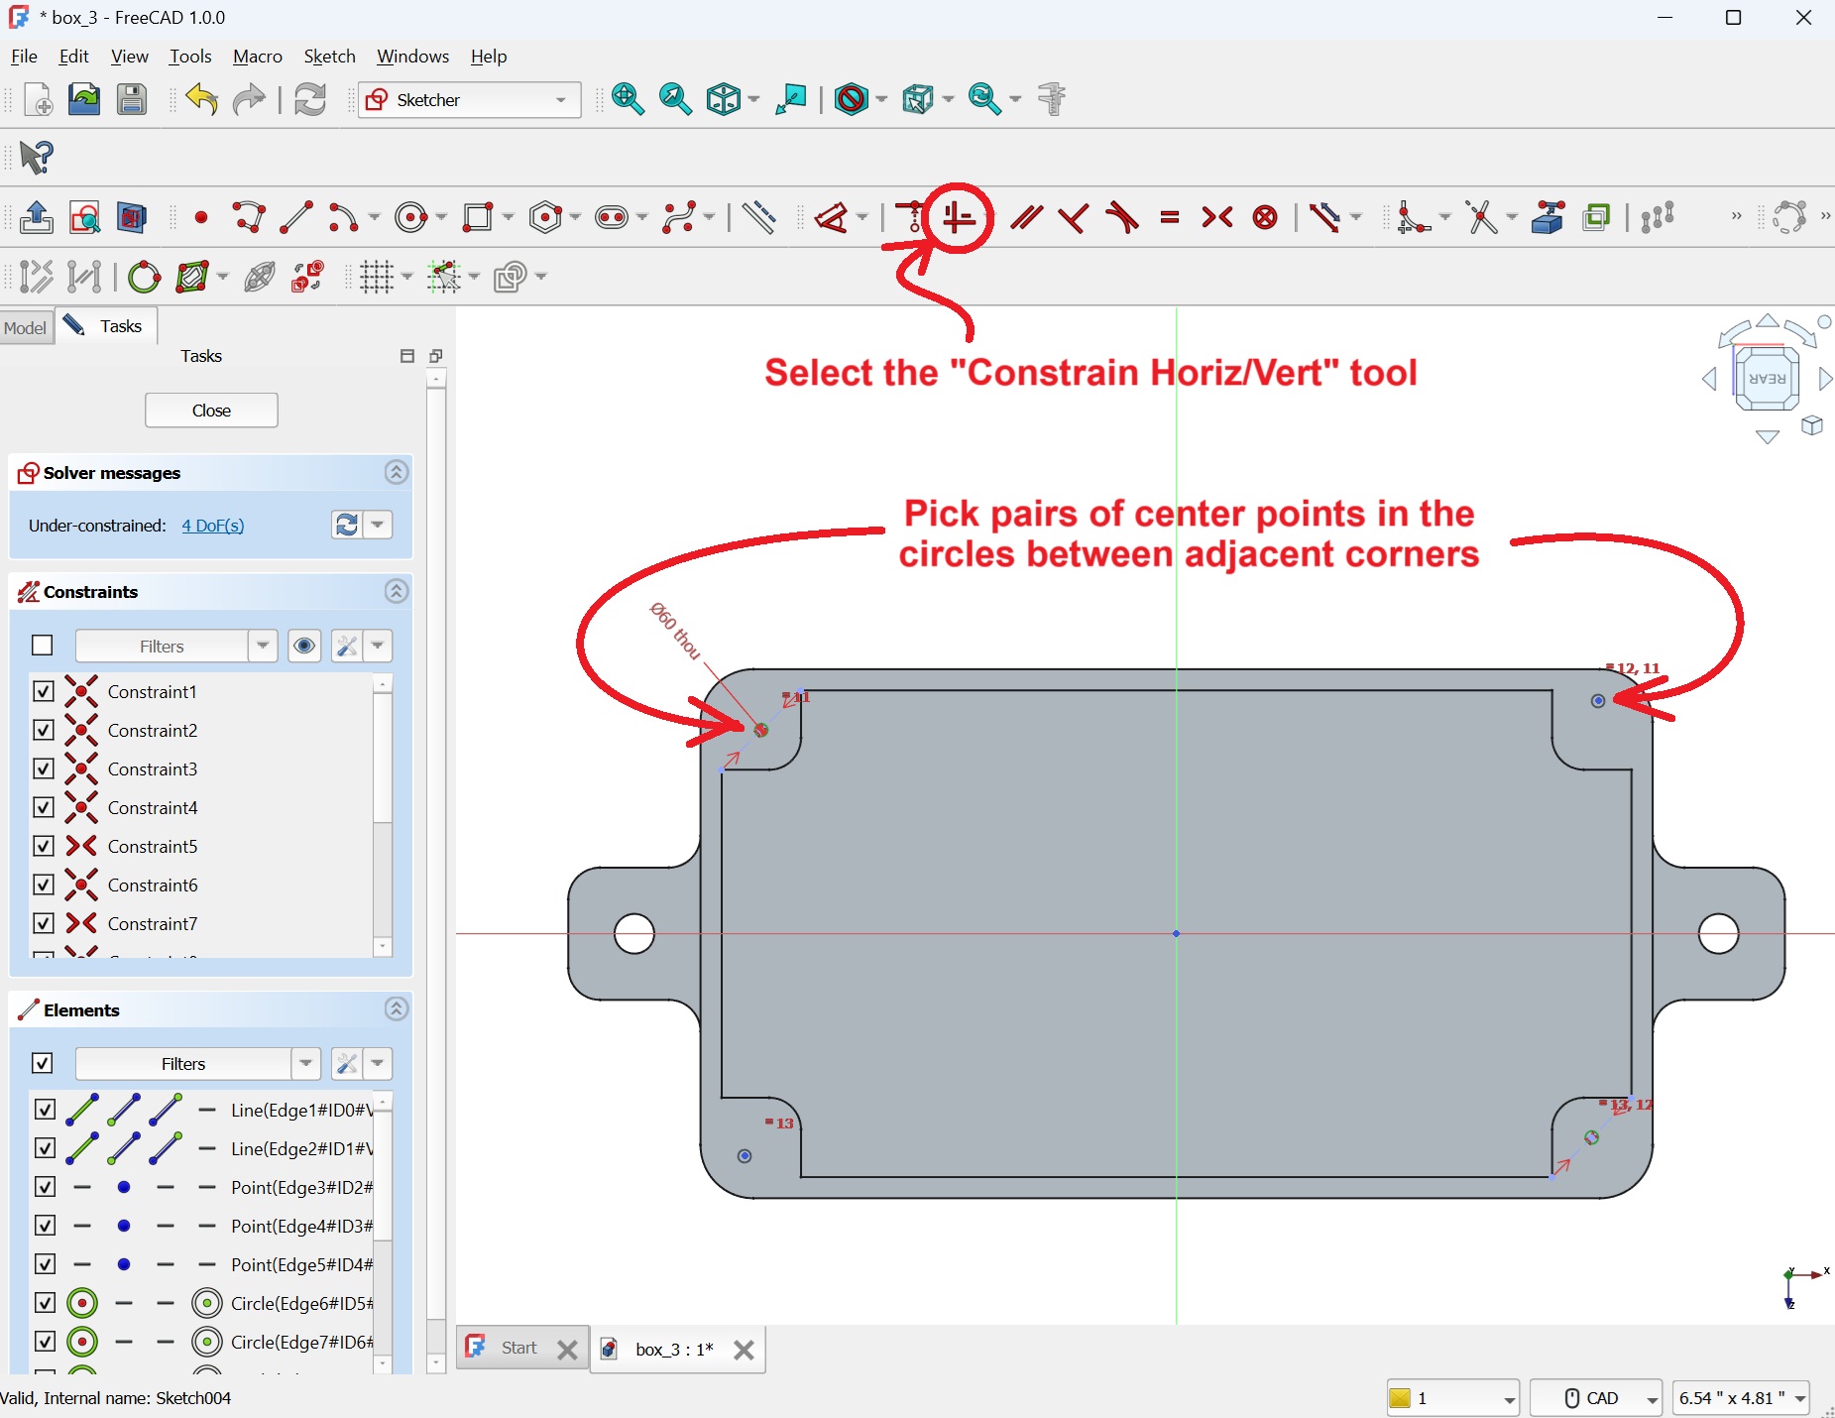Screen dimensions: 1835x1418
Task: Switch to the Model tab
Action: [x=25, y=327]
